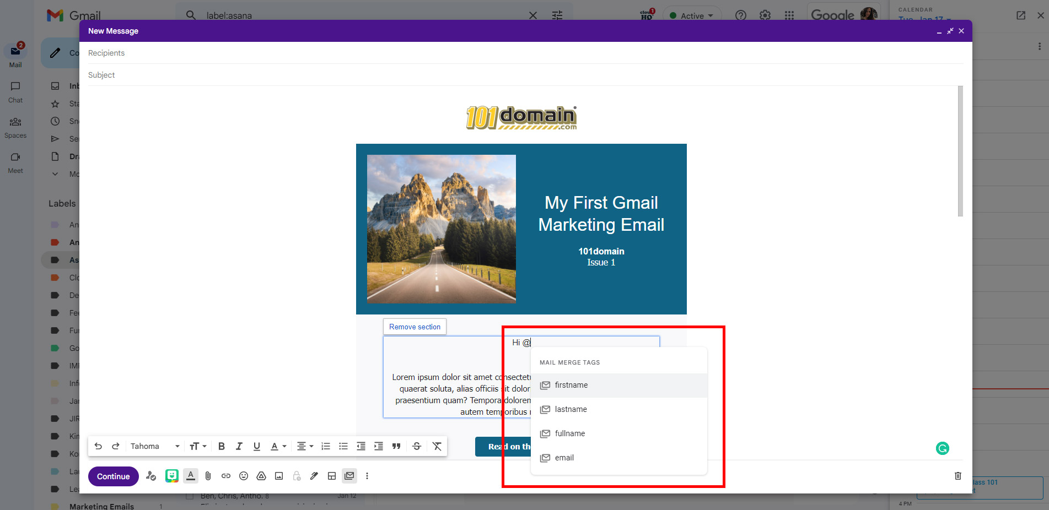Screen dimensions: 1049x510
Task: Click the 101domain logo image
Action: coord(521,117)
